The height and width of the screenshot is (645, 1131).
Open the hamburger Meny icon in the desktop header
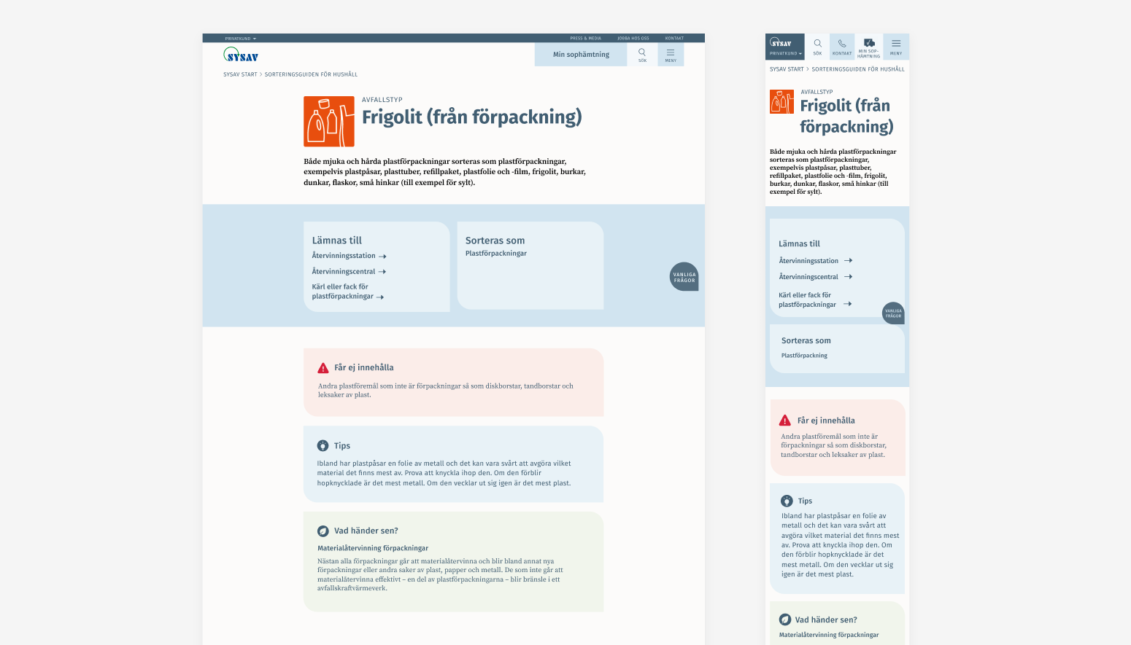pos(671,54)
